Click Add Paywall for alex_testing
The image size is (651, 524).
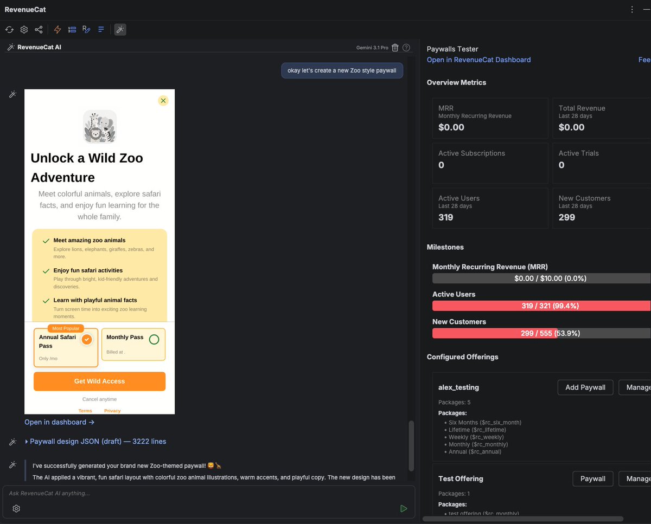coord(585,387)
